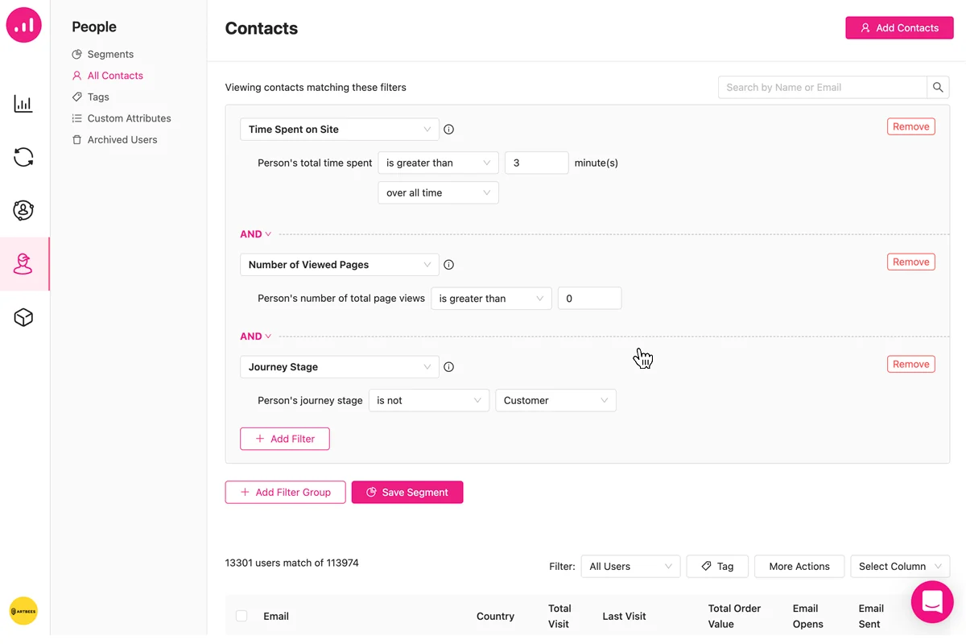
Task: Click the Add Filter button
Action: [x=285, y=439]
